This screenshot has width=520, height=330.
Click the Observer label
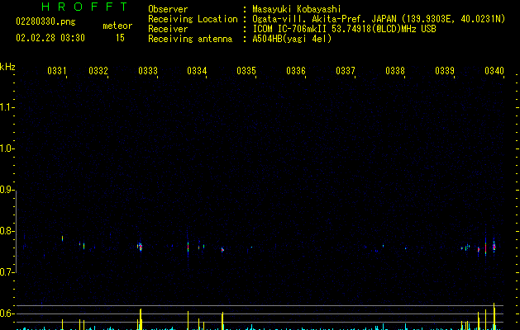[168, 9]
